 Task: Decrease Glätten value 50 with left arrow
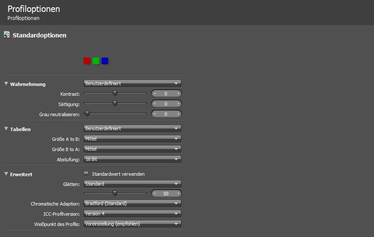coord(155,194)
